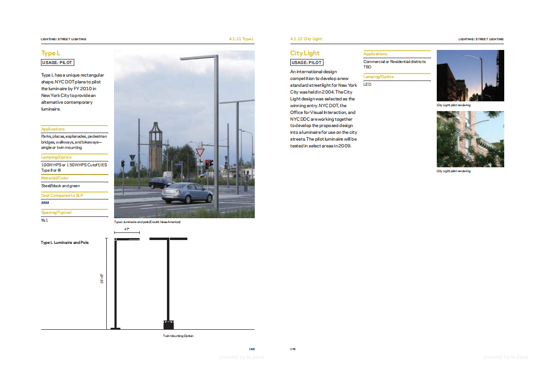Click the "4.1.11 Type L" section header
The height and width of the screenshot is (385, 545).
(241, 39)
